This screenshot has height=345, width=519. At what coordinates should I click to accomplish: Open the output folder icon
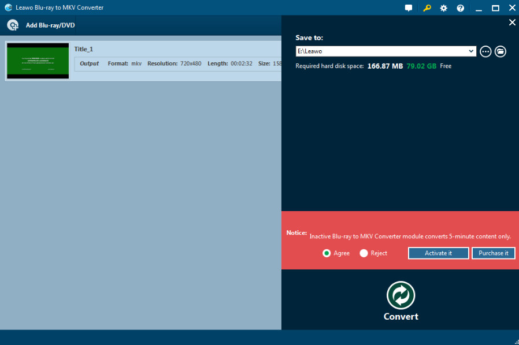(x=501, y=51)
